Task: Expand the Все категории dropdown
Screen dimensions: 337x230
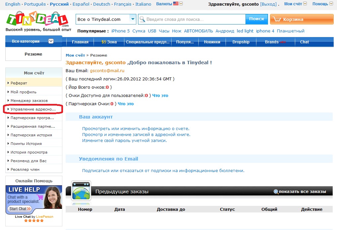Action: click(x=51, y=41)
